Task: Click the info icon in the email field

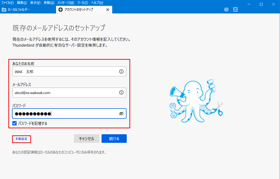Action: [x=121, y=92]
